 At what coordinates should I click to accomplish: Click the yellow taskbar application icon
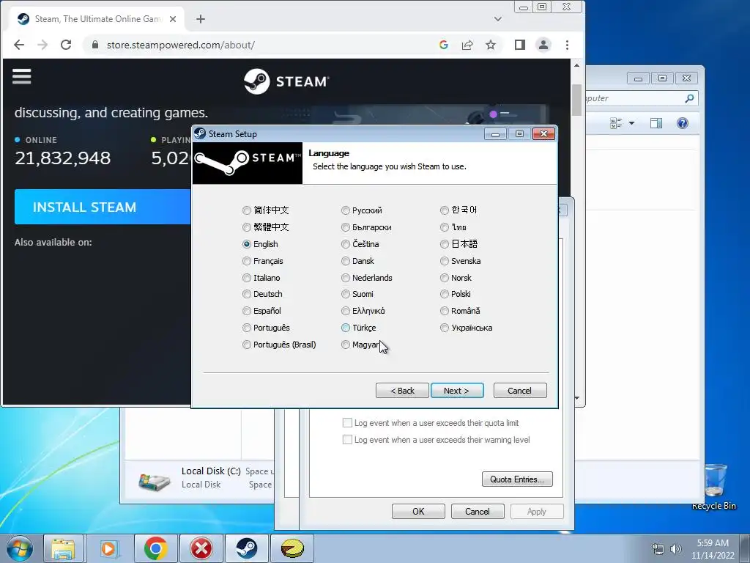pyautogui.click(x=292, y=548)
